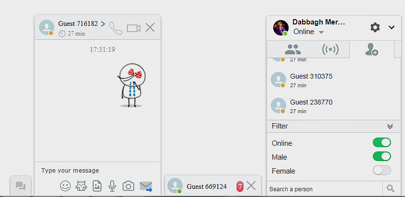Open the Guest 716182 profile avatar
The image size is (405, 197).
click(x=47, y=27)
